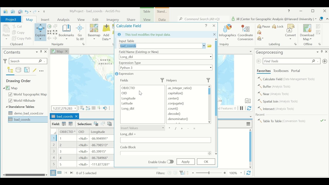Image resolution: width=329 pixels, height=185 pixels.
Task: Open Calculate Field help question mark
Action: point(206,26)
